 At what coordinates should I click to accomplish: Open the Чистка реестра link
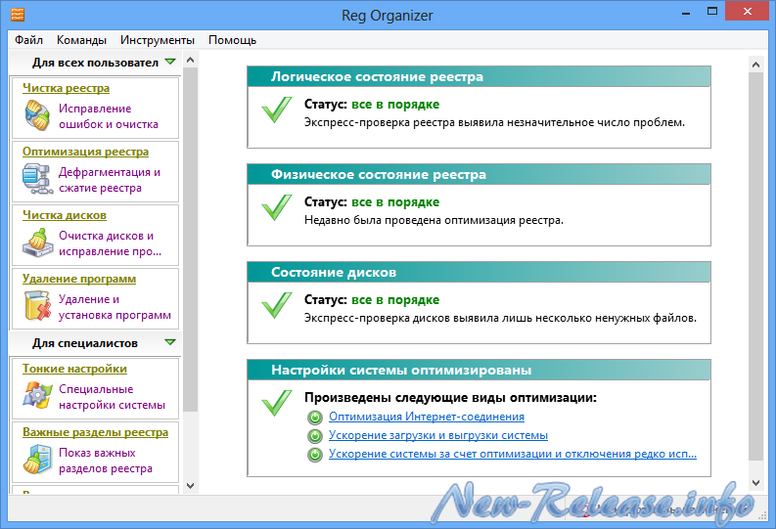point(66,88)
